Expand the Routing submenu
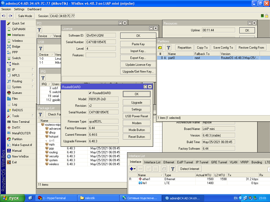The width and height of the screenshot is (270, 202). pos(33,81)
